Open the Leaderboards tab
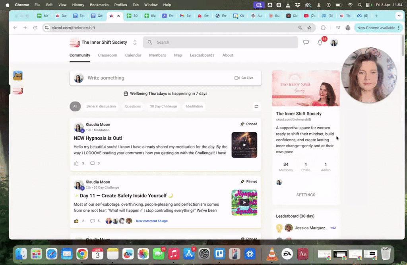The height and width of the screenshot is (265, 407). [202, 55]
